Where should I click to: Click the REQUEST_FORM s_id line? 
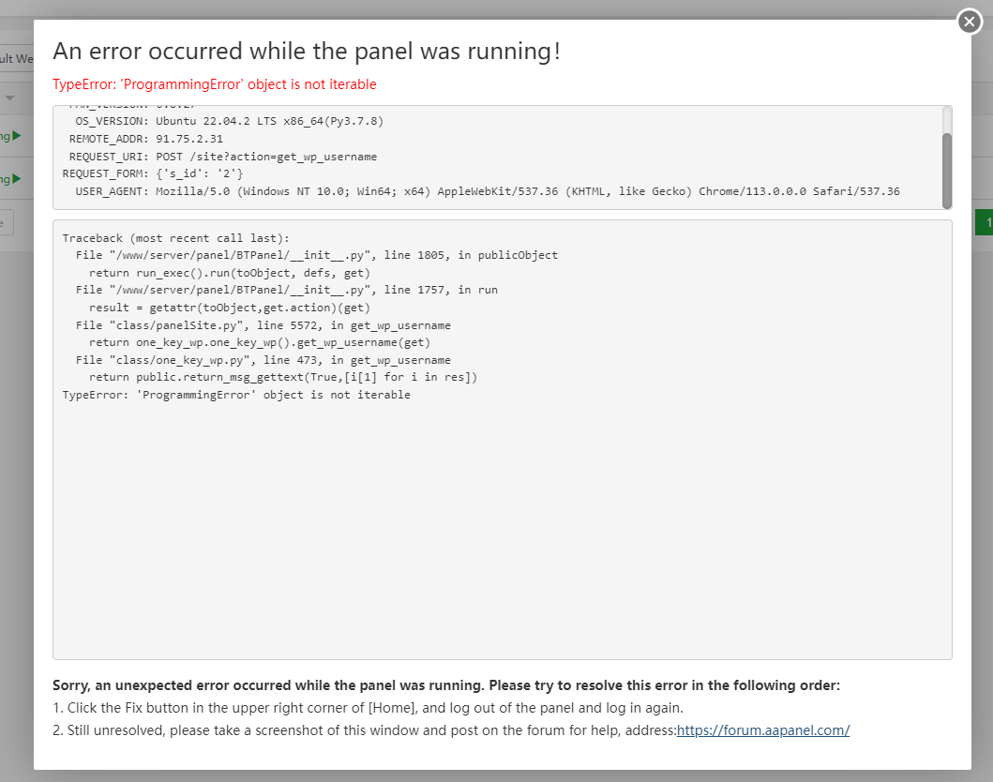[153, 173]
